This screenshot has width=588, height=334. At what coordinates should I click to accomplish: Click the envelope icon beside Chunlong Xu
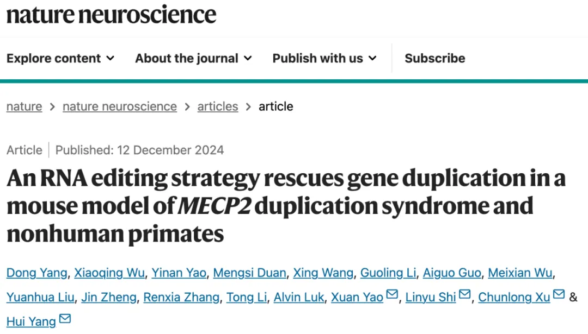coord(559,295)
